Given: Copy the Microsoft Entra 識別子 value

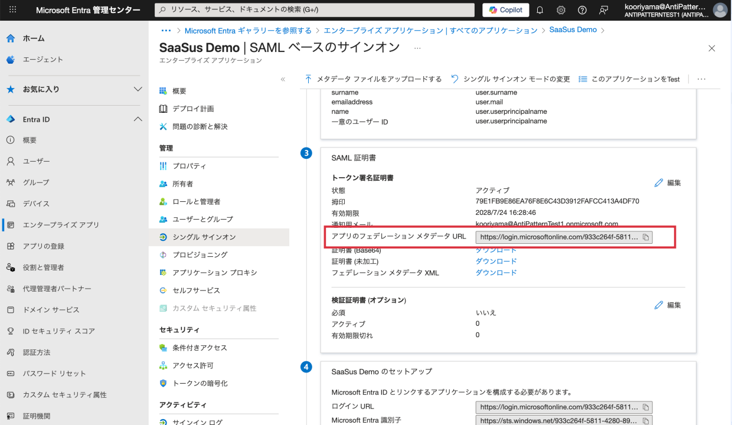Looking at the screenshot, I should click(646, 421).
